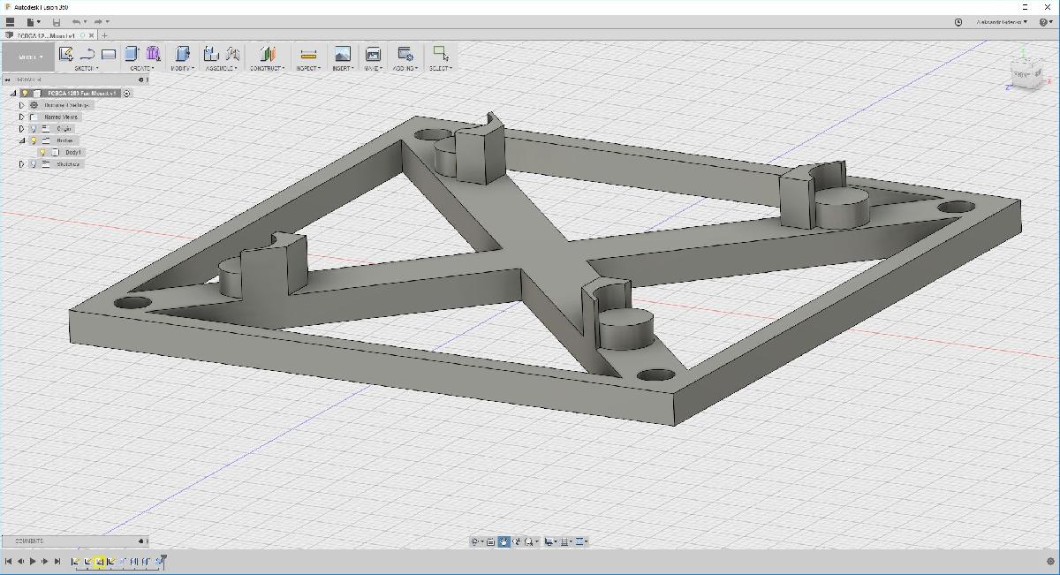Image resolution: width=1060 pixels, height=575 pixels.
Task: Select the purple Create Form icon
Action: coord(153,55)
